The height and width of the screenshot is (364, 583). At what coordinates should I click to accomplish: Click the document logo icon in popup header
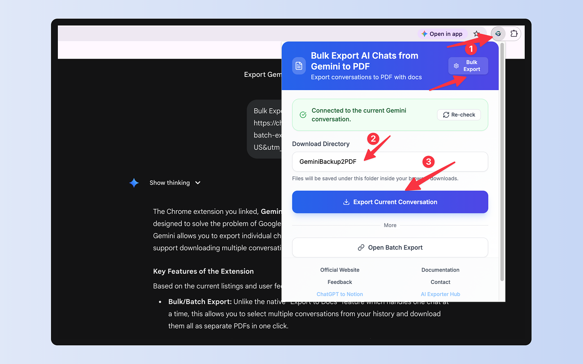pos(299,66)
